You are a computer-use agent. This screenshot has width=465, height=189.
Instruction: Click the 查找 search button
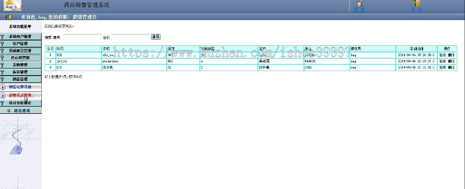coord(156,37)
